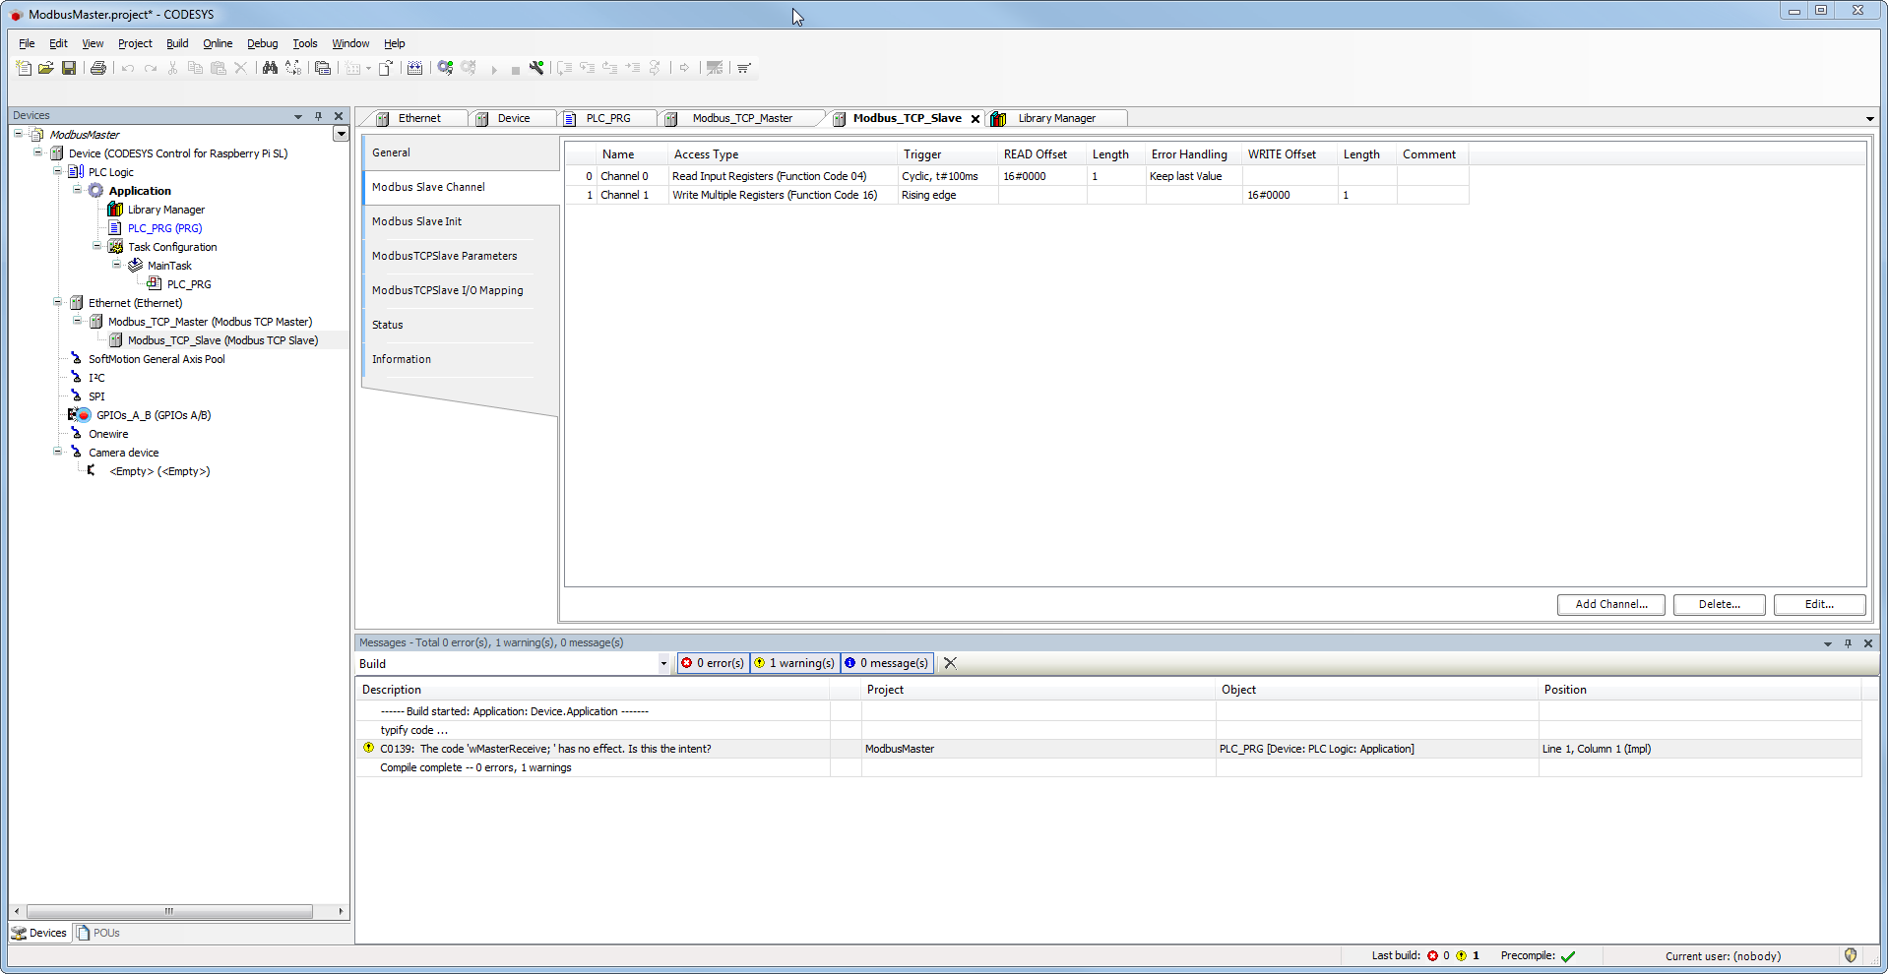Viewport: 1888px width, 974px height.
Task: Save the project using the floppy disk icon
Action: click(x=69, y=68)
